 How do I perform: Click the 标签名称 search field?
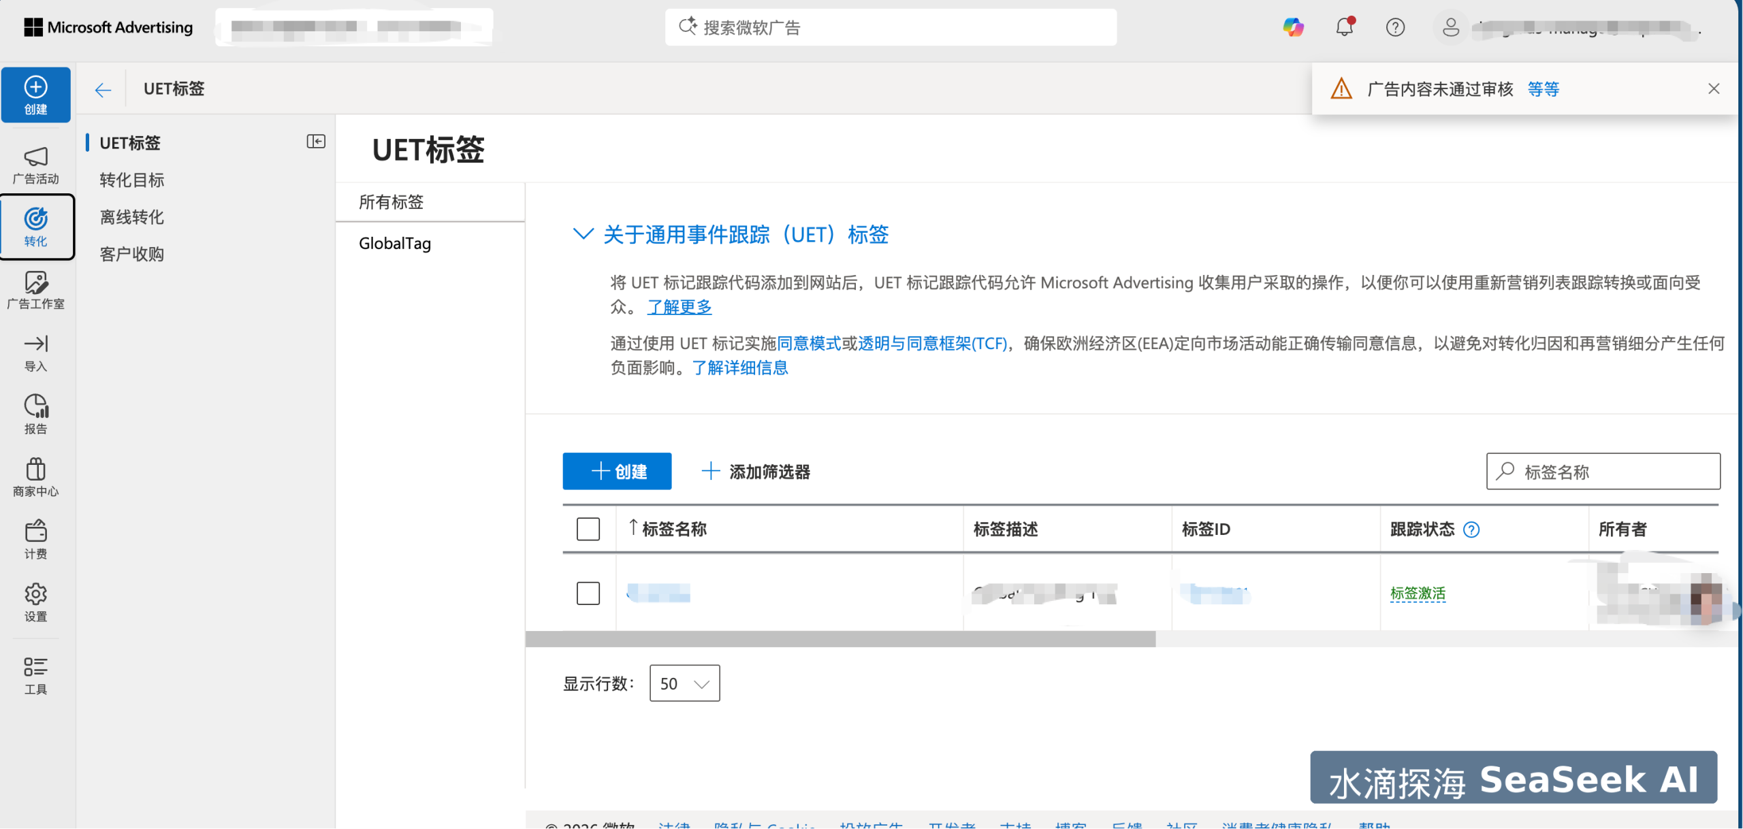(x=1603, y=471)
